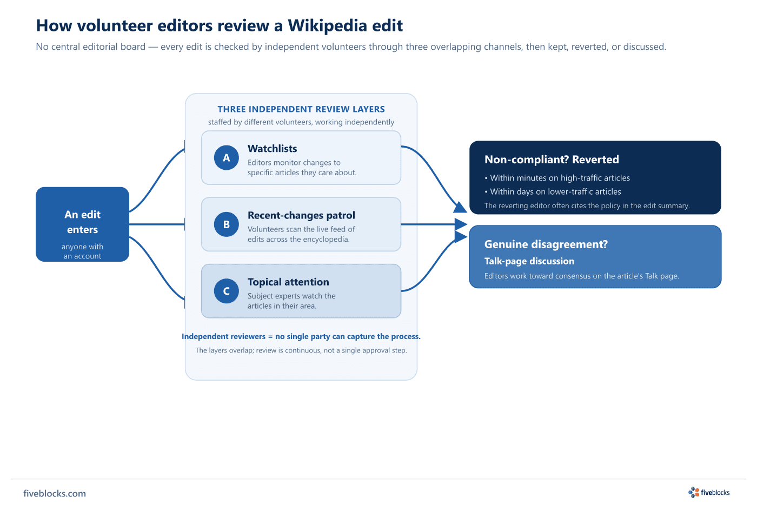
Task: Select the 'An edit enters' box title
Action: [x=83, y=222]
